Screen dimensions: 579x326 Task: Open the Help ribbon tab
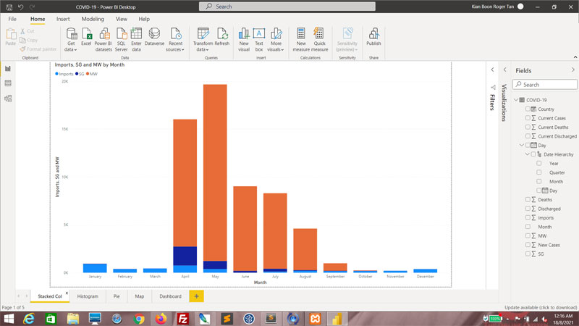click(x=144, y=19)
